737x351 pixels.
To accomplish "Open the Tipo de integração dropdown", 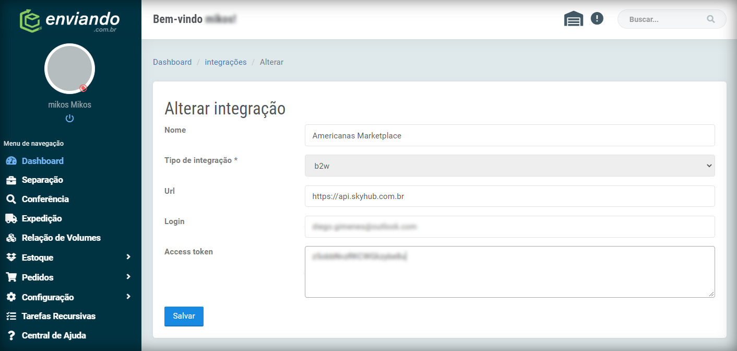I will pyautogui.click(x=509, y=166).
